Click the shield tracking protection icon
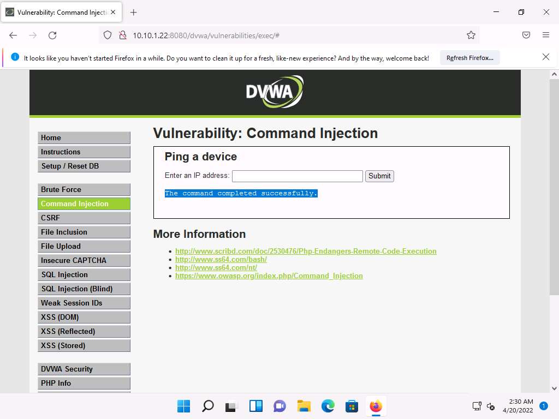 [x=108, y=35]
